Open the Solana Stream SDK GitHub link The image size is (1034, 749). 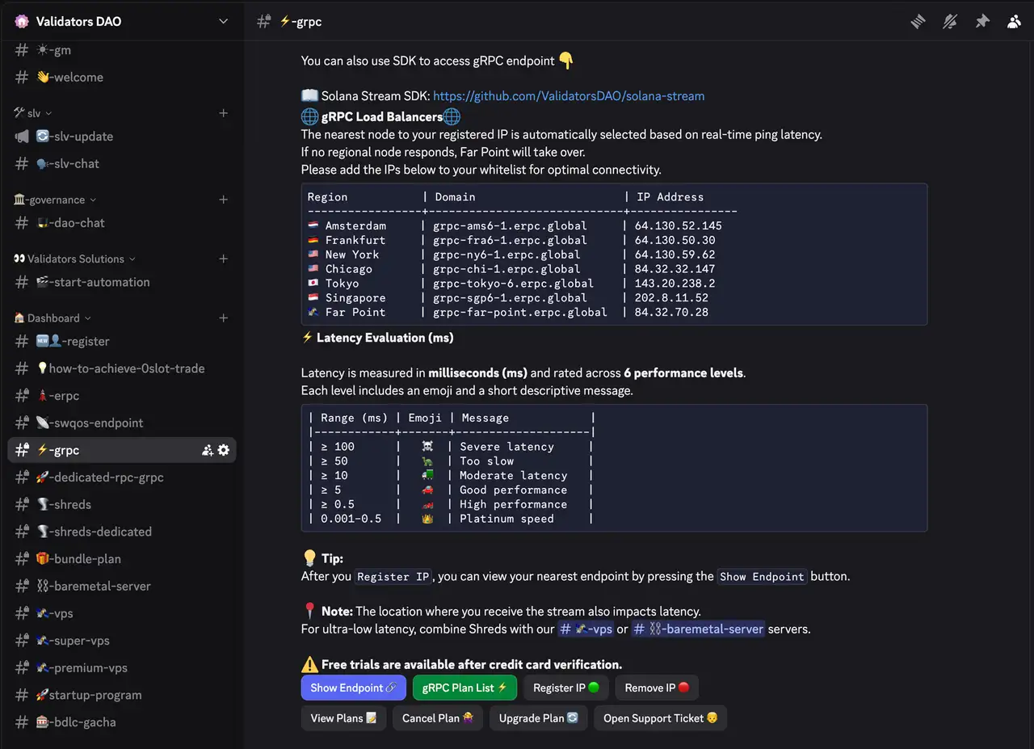[569, 95]
